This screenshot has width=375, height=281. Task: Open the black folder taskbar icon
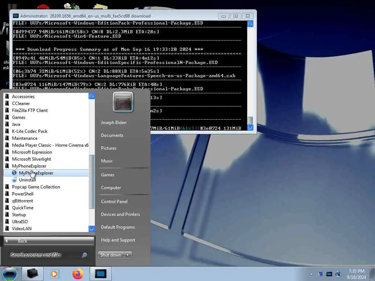pyautogui.click(x=33, y=274)
